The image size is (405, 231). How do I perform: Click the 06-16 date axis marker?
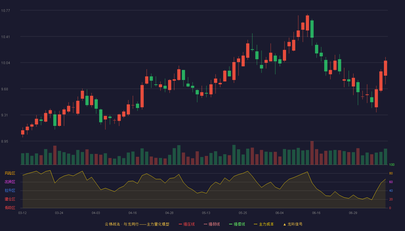(316, 213)
